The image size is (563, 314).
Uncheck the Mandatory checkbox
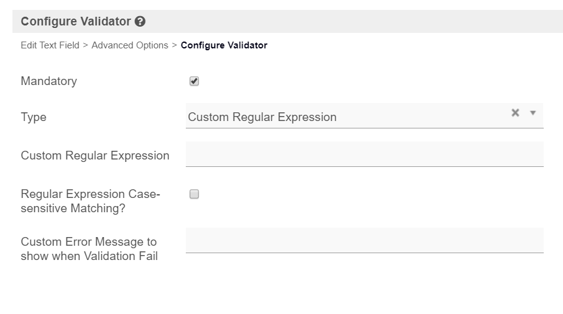[195, 81]
